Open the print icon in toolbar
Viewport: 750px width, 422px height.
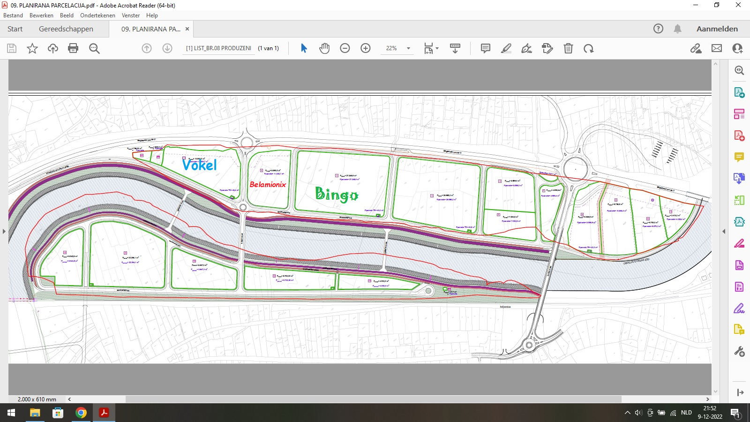click(73, 48)
